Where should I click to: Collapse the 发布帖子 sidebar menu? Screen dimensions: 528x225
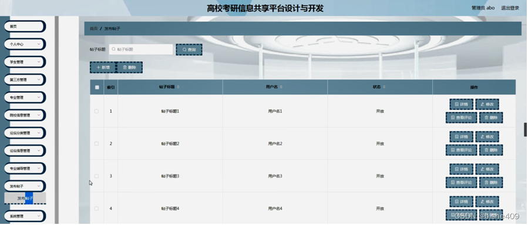coord(24,186)
